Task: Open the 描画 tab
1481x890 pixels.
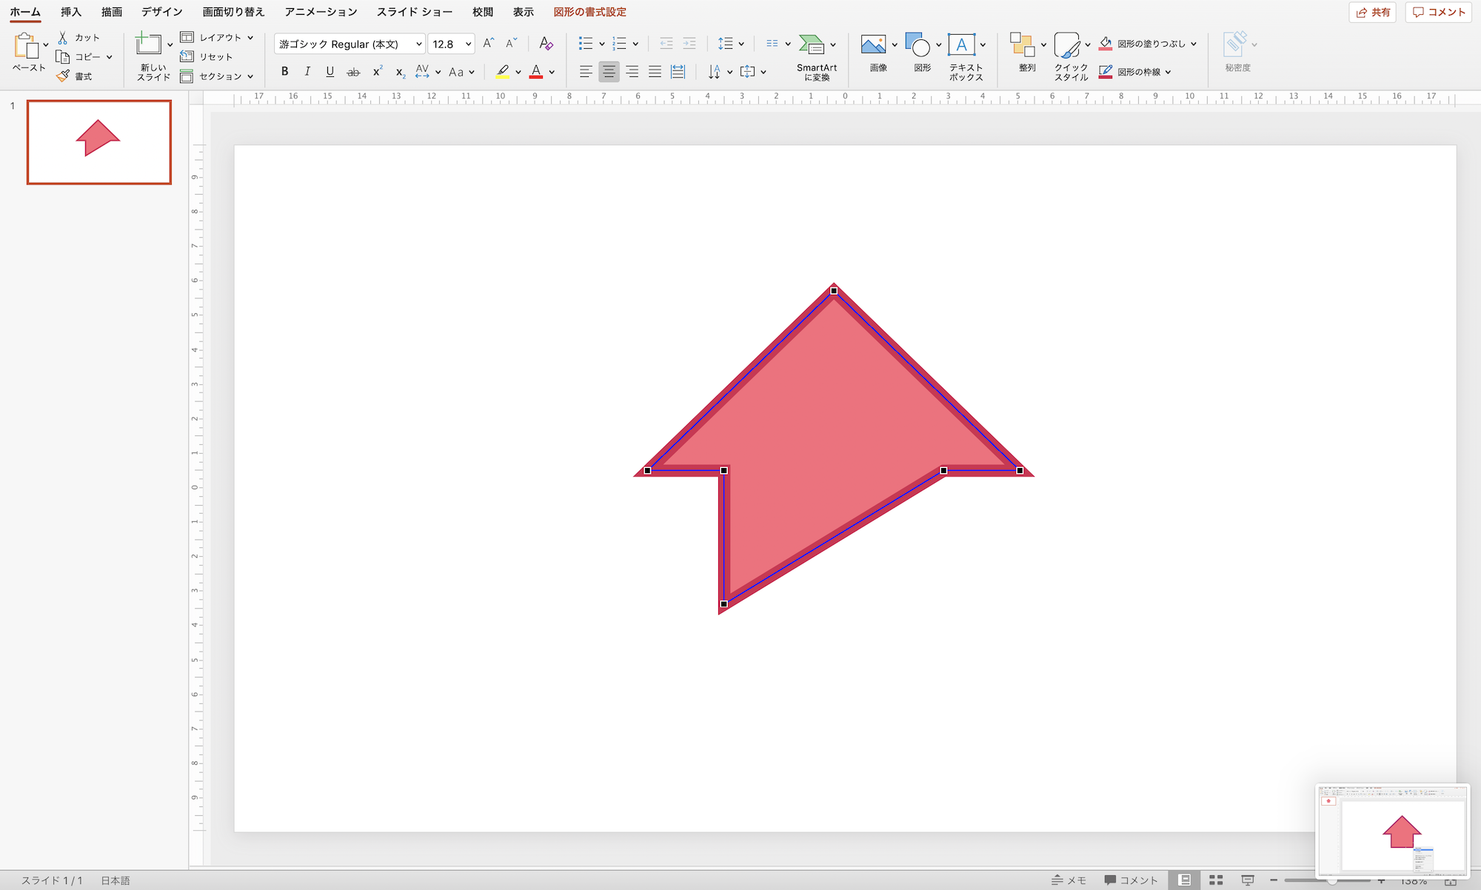Action: (x=112, y=12)
